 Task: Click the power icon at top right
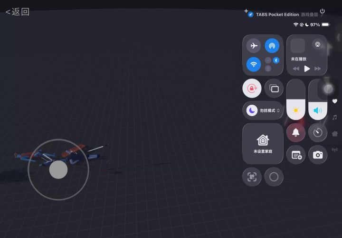coord(322,11)
